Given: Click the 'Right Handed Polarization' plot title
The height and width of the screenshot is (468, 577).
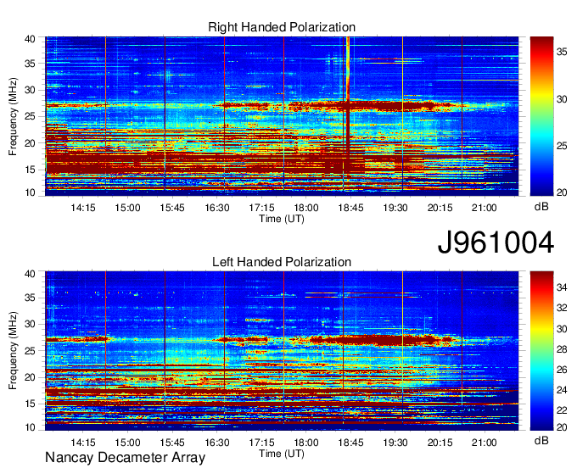Looking at the screenshot, I should point(282,27).
